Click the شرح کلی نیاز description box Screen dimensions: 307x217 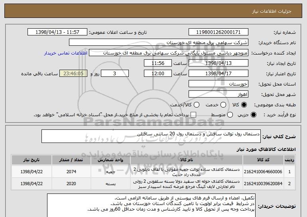(x=151, y=136)
